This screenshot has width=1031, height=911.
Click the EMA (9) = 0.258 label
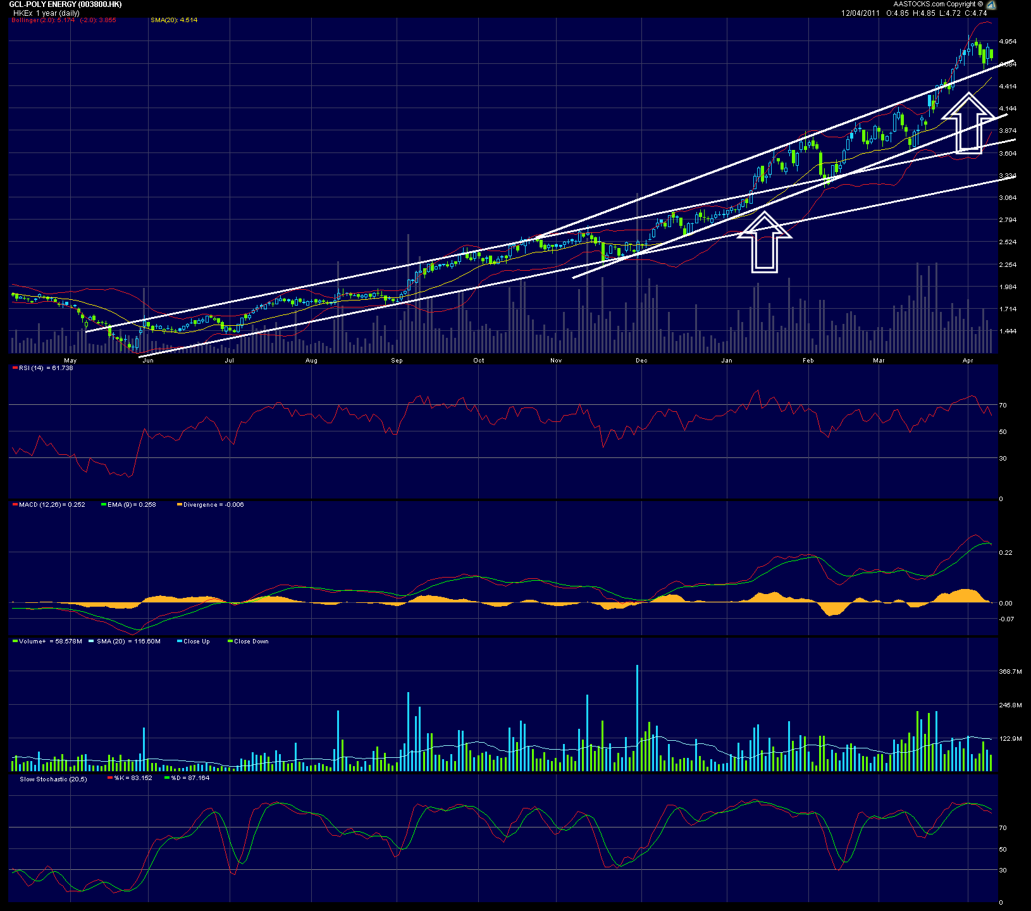(x=132, y=505)
